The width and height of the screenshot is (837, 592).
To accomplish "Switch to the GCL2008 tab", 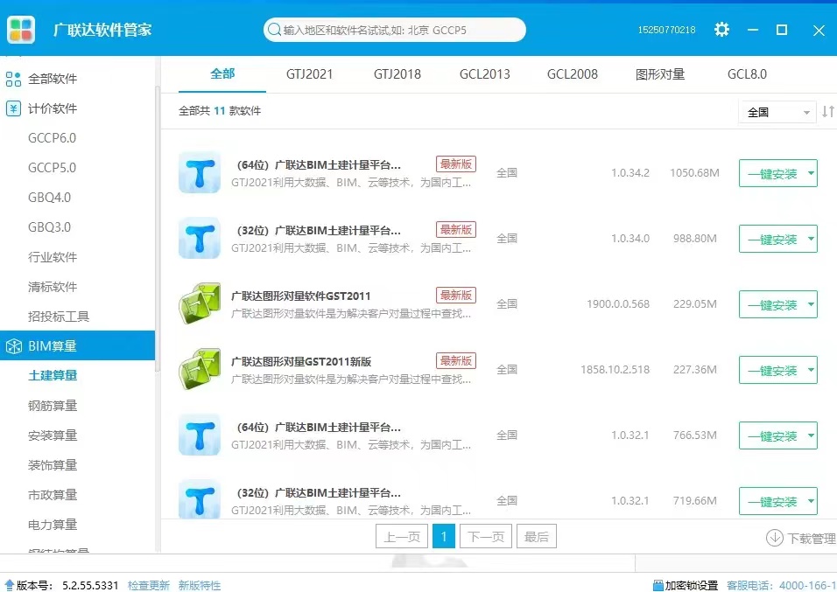I will coord(573,73).
